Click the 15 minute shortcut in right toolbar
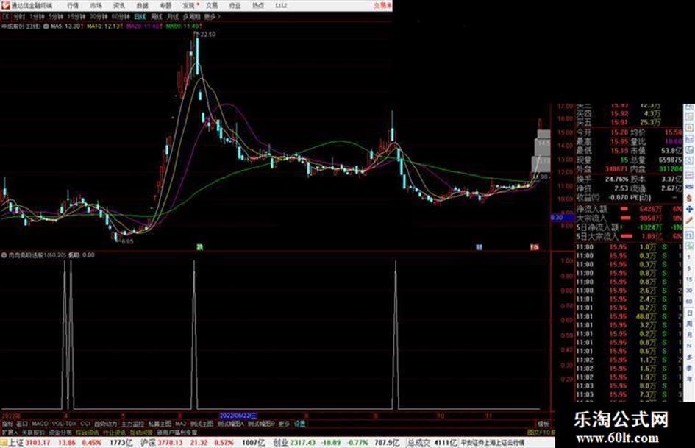 click(689, 280)
